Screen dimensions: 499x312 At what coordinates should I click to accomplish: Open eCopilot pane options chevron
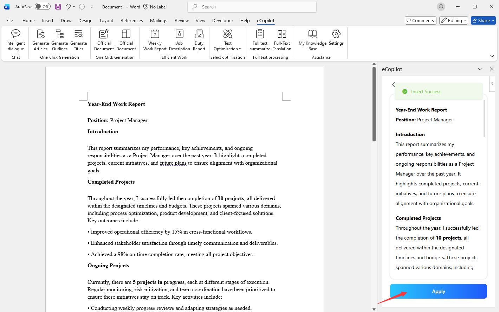480,69
